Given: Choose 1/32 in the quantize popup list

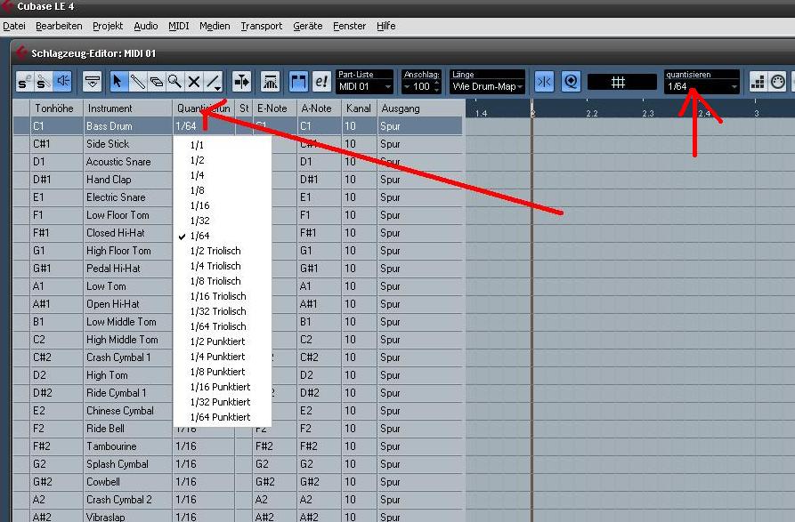Looking at the screenshot, I should [222, 221].
